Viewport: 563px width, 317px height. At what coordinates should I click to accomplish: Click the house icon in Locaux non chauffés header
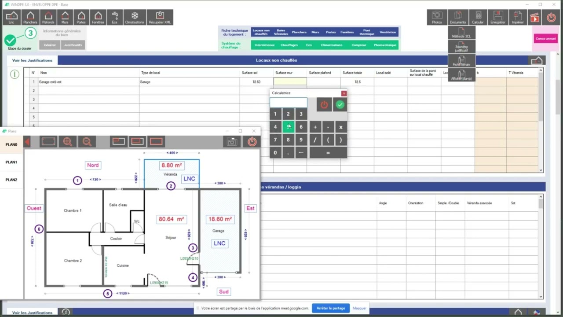(x=536, y=61)
